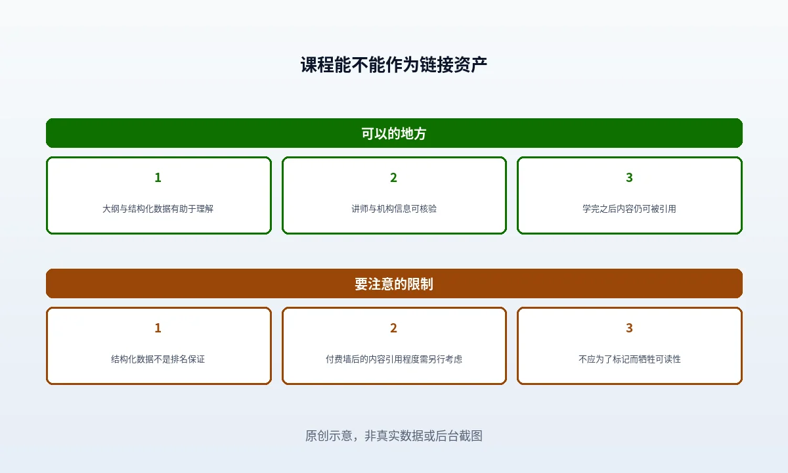Select the brown 要注意的限制 header bar

[394, 284]
